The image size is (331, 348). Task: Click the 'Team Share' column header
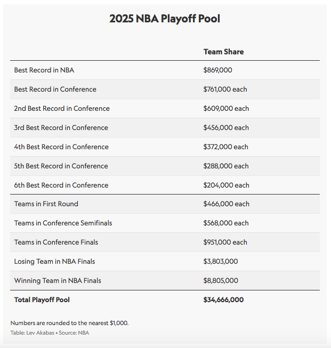coord(223,52)
